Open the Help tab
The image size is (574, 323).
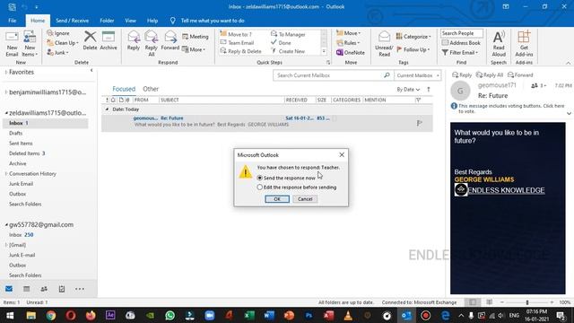click(x=152, y=21)
